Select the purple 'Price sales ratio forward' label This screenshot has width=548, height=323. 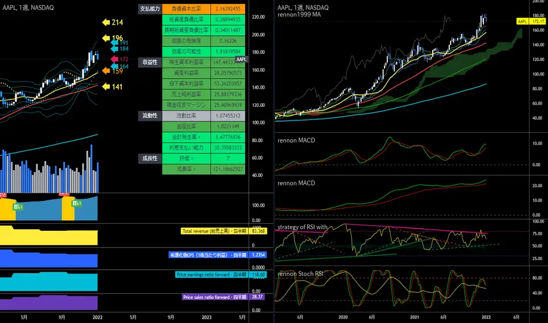[x=215, y=297]
